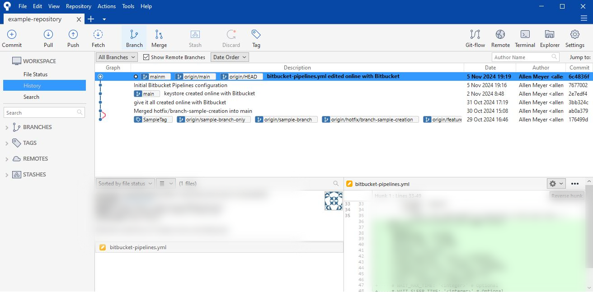Toggle Show Remote Branches checkbox
Viewport: 593px width, 292px height.
tap(146, 57)
